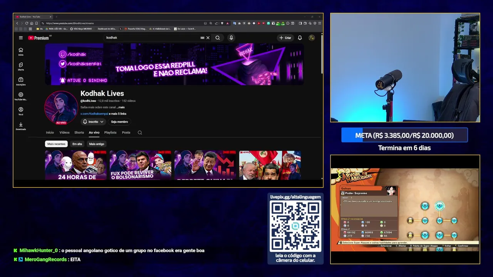Image resolution: width=493 pixels, height=277 pixels.
Task: Expand the channel description with ...mais
Action: click(121, 107)
